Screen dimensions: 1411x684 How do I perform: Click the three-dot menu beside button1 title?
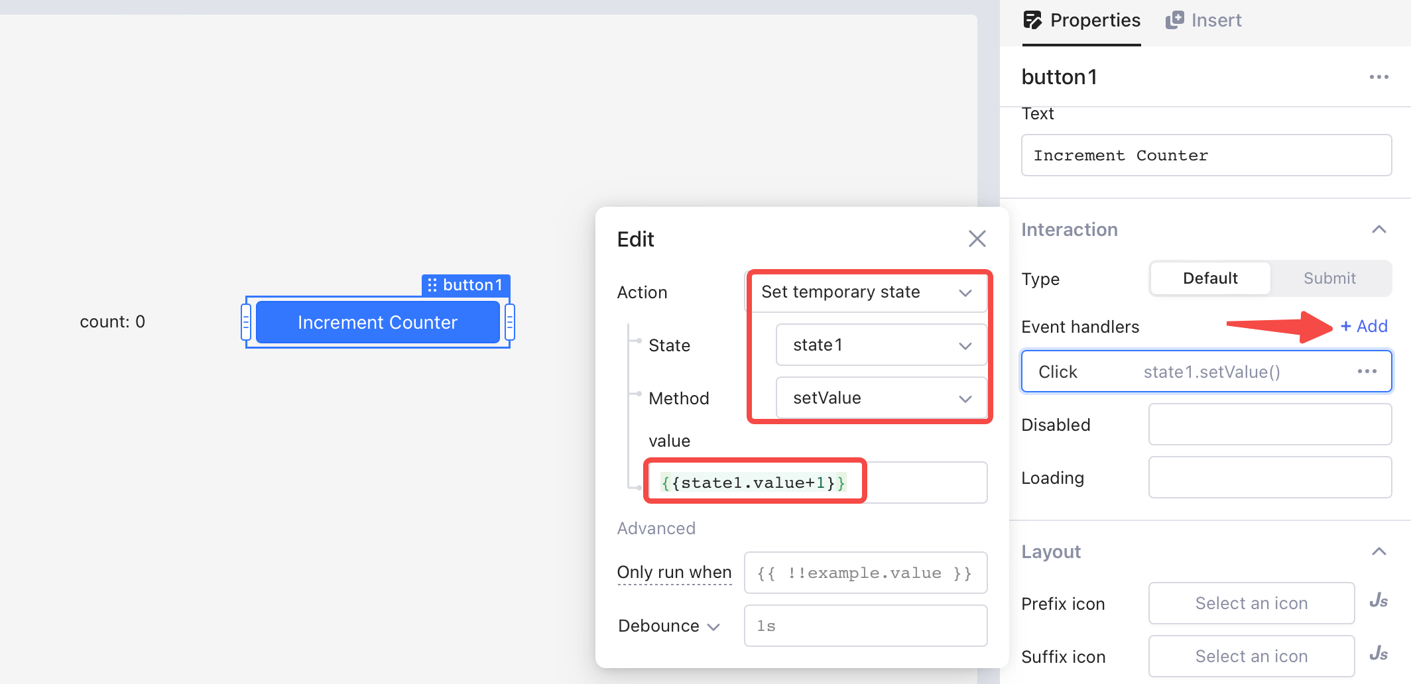pyautogui.click(x=1379, y=77)
